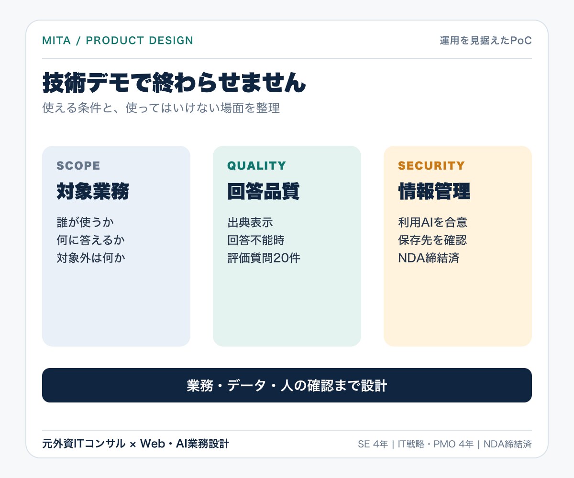574x478 pixels.
Task: Click the footer text '元外資ITコンサル × Web・AI業務設計'
Action: [136, 444]
